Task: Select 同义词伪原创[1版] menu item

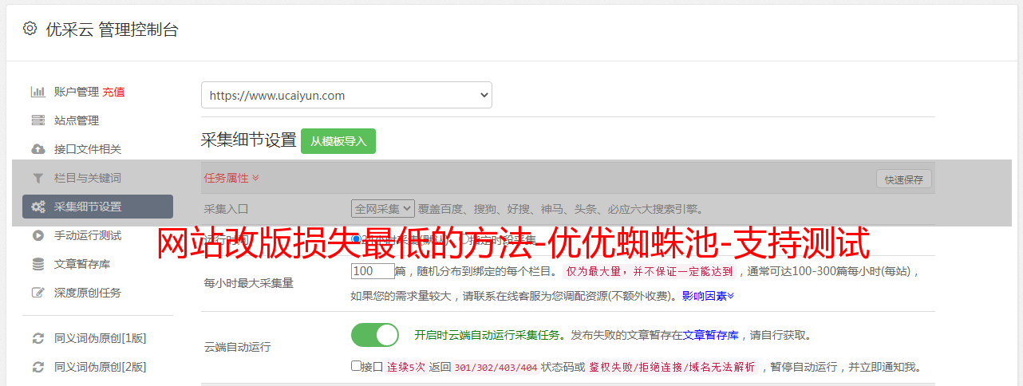Action: pos(101,338)
